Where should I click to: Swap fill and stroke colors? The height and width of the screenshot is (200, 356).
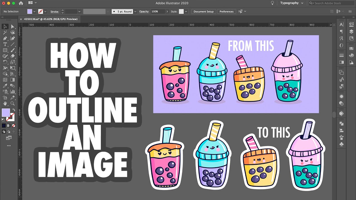[14, 110]
